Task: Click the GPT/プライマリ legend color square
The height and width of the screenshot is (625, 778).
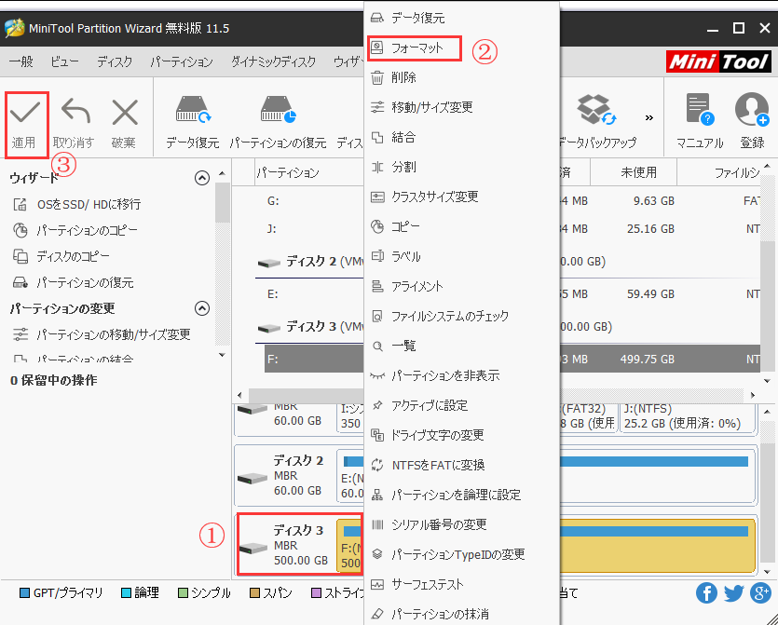Action: click(25, 593)
